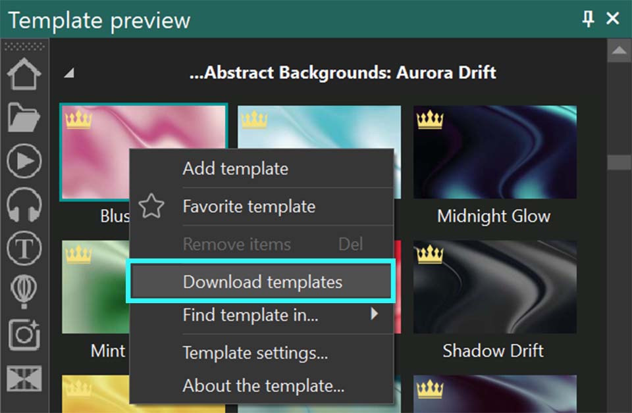This screenshot has width=632, height=413.
Task: Select the Midnight Glow thumbnail
Action: click(495, 152)
